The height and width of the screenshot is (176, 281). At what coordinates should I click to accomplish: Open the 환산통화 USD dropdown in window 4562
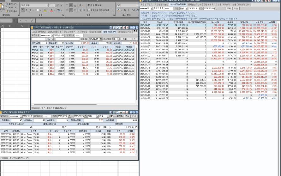[118, 39]
